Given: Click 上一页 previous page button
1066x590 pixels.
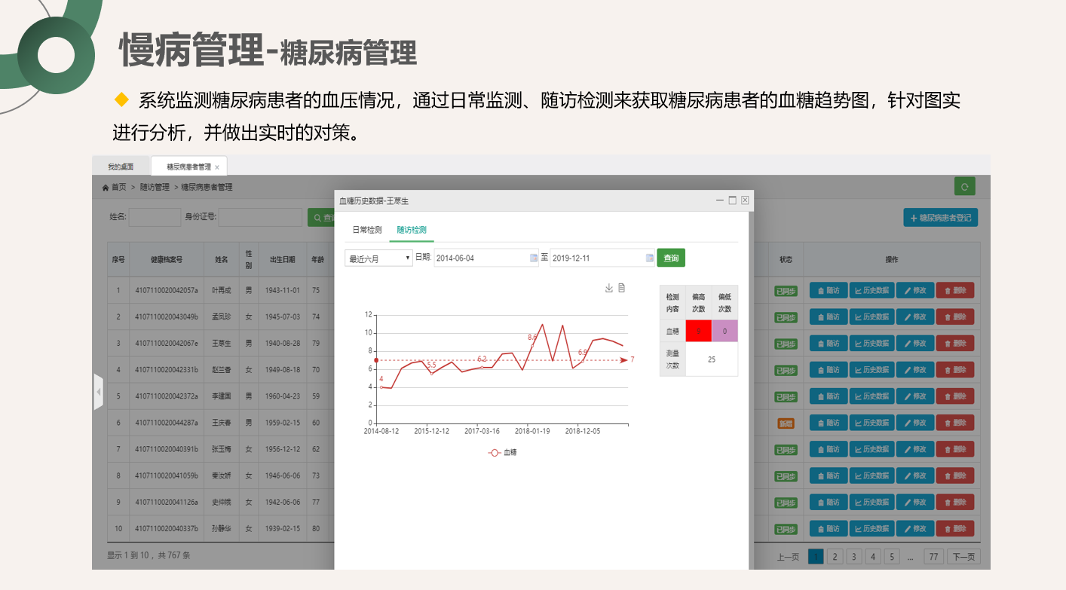Looking at the screenshot, I should pos(788,557).
